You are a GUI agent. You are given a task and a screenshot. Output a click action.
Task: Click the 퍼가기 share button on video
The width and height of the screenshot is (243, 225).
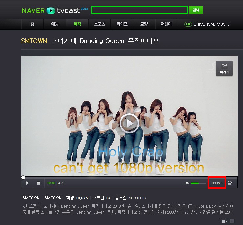tap(224, 69)
